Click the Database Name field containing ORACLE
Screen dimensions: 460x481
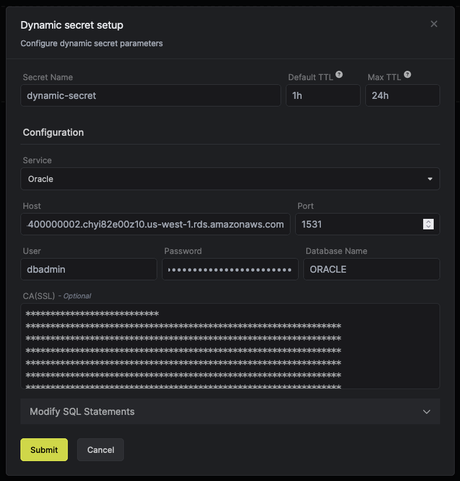click(371, 269)
